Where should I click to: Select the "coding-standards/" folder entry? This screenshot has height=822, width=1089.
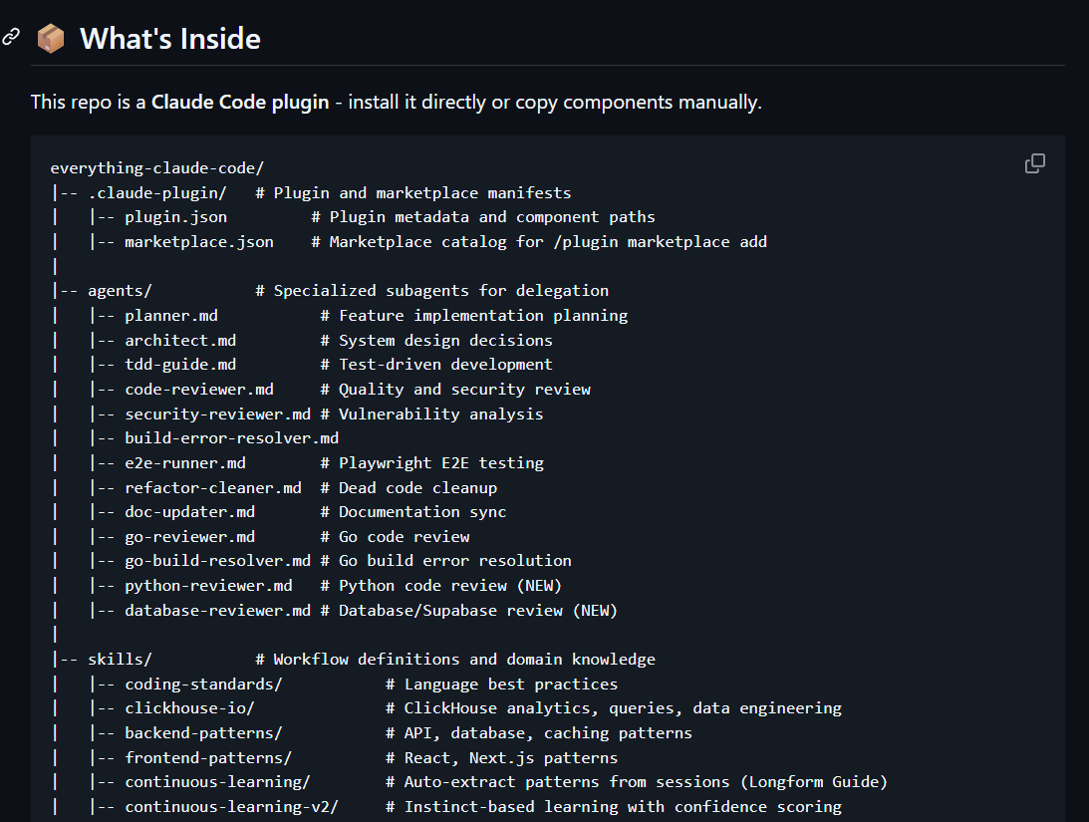(x=203, y=685)
